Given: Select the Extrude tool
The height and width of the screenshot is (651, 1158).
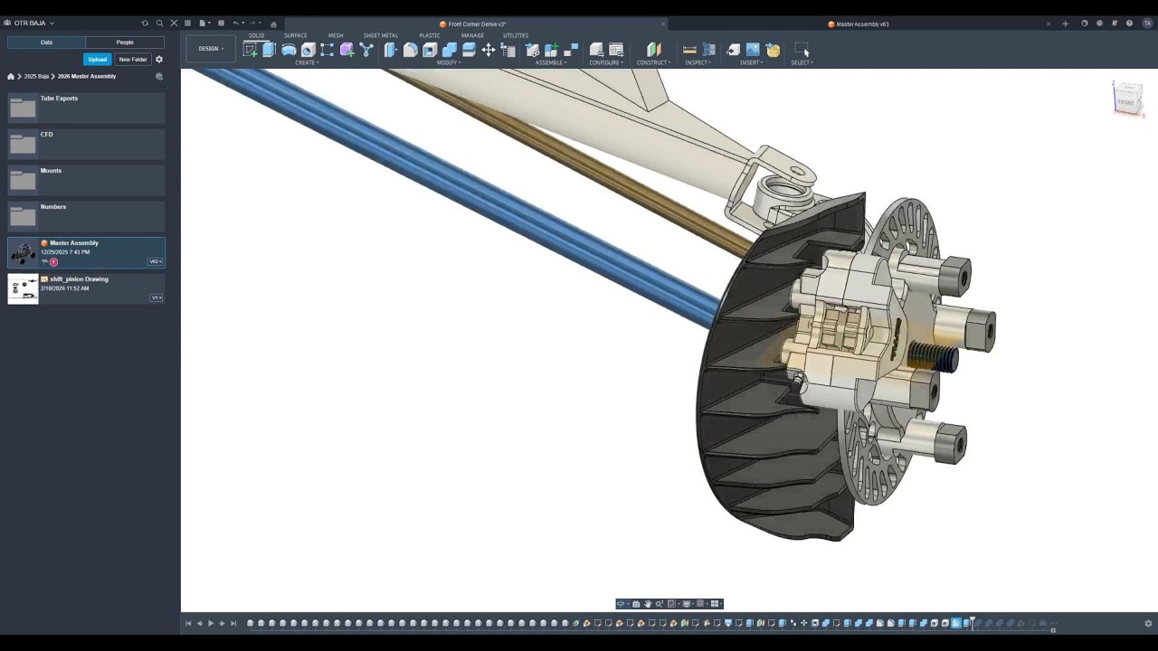Looking at the screenshot, I should (269, 50).
